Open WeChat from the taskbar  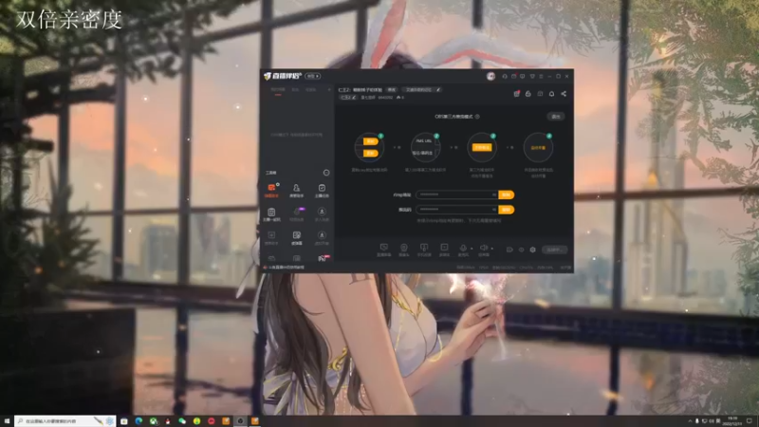pyautogui.click(x=182, y=421)
